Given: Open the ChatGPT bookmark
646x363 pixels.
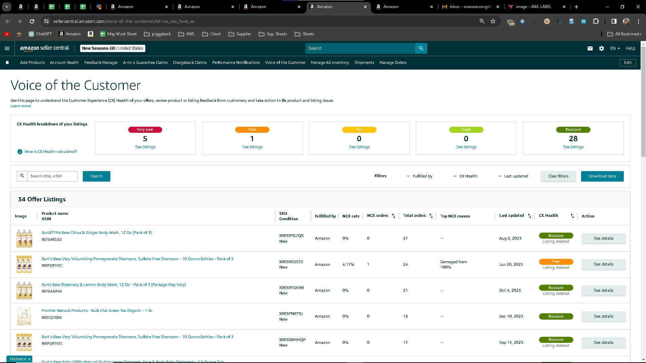Looking at the screenshot, I should click(40, 34).
